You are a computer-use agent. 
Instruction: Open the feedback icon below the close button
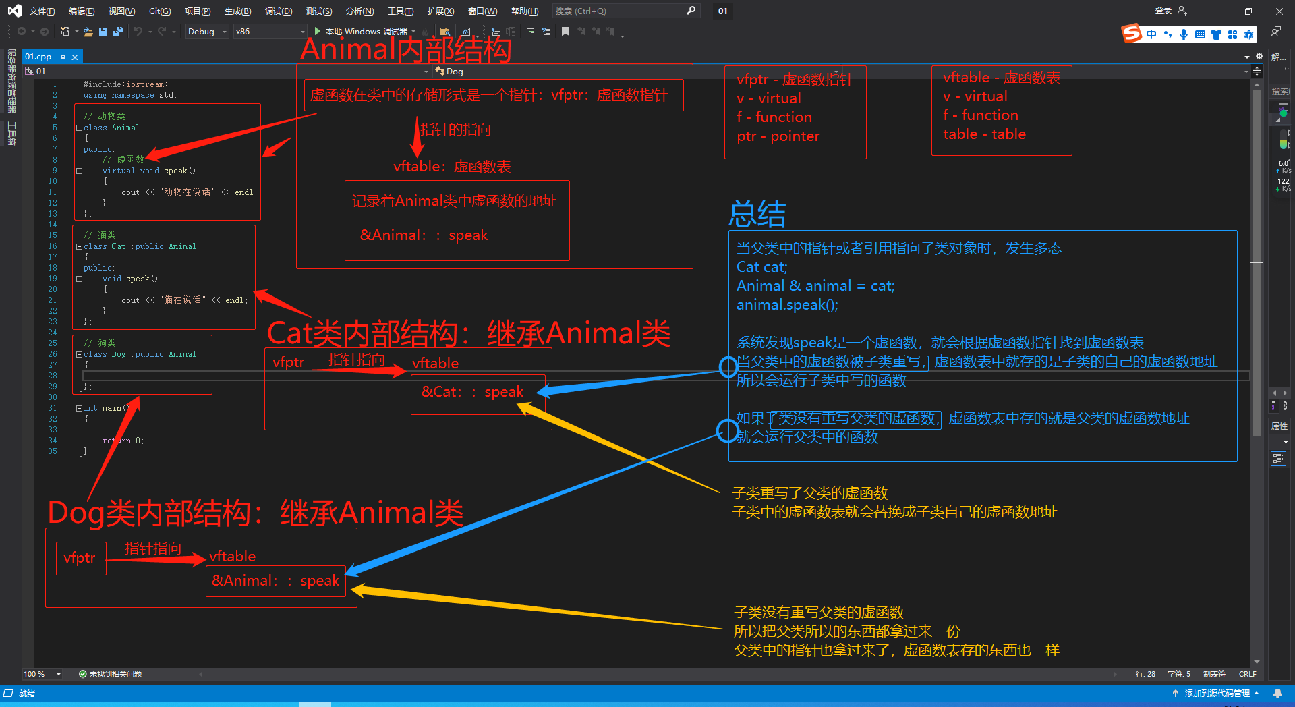[1275, 32]
